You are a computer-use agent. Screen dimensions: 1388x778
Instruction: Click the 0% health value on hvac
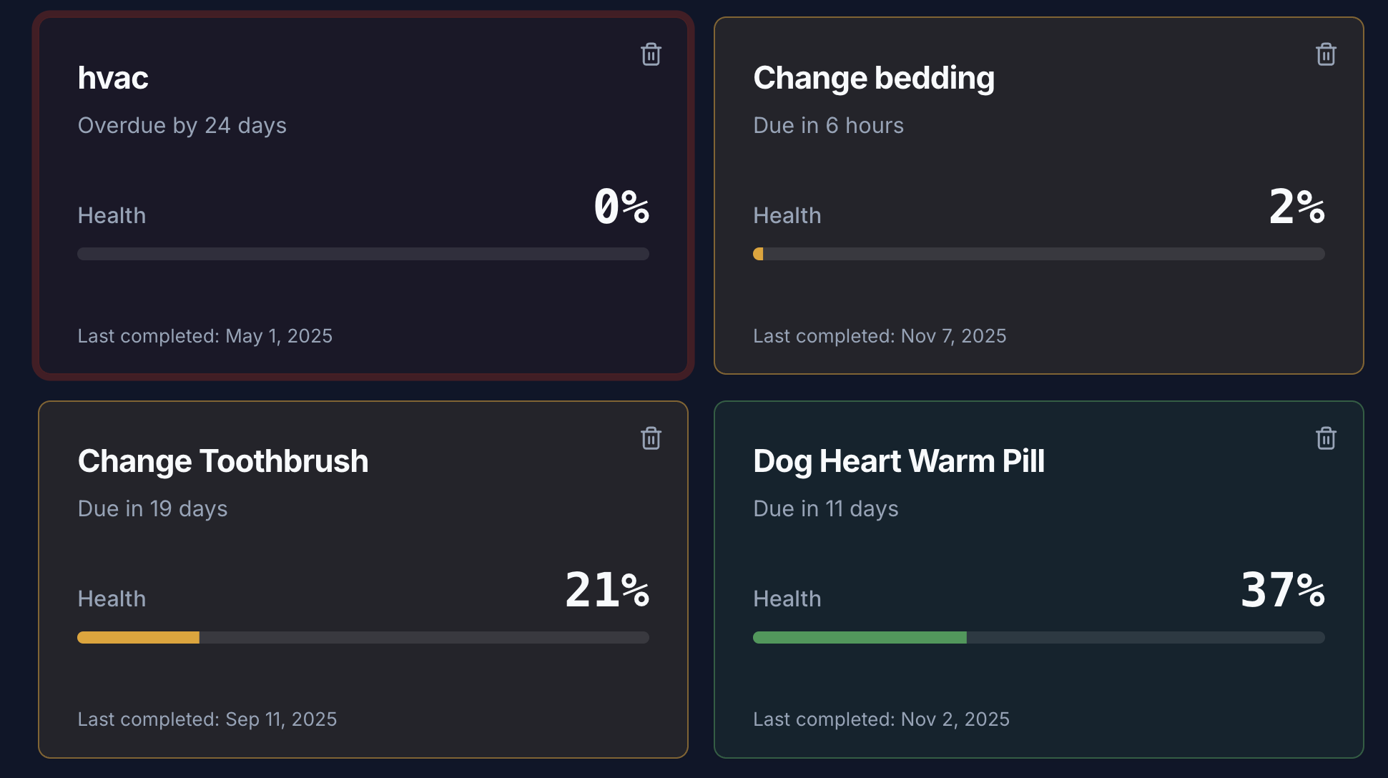click(x=622, y=209)
